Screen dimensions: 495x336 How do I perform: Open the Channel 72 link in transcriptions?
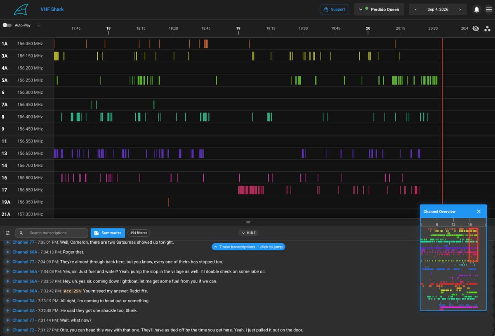coord(24,330)
